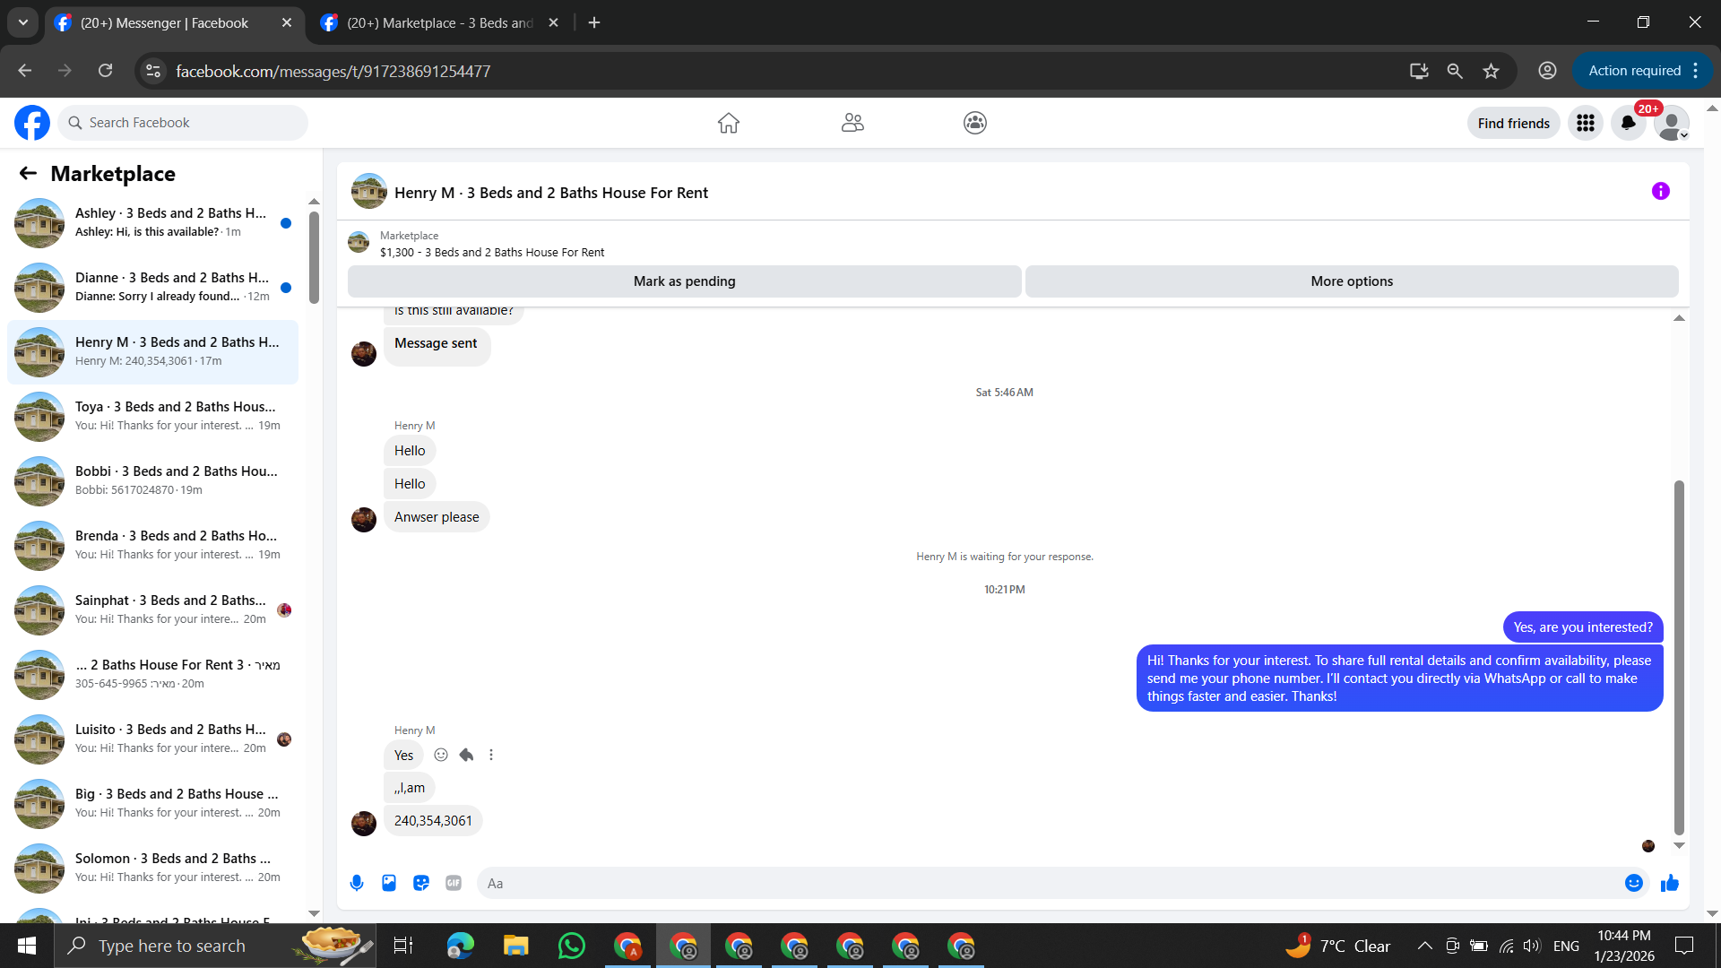React to the 'Yes' message with emoji
Viewport: 1721px width, 968px height.
pyautogui.click(x=441, y=755)
